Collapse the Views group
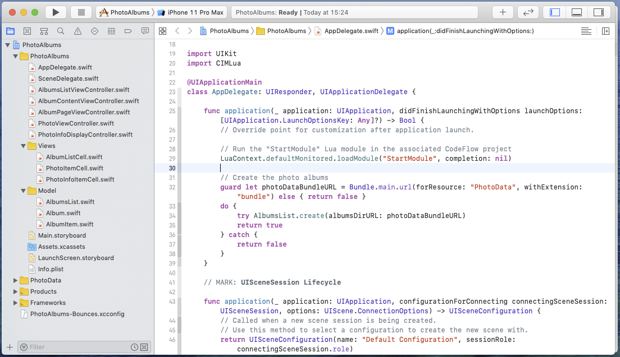Screen dimensions: 620x357 (x=24, y=146)
